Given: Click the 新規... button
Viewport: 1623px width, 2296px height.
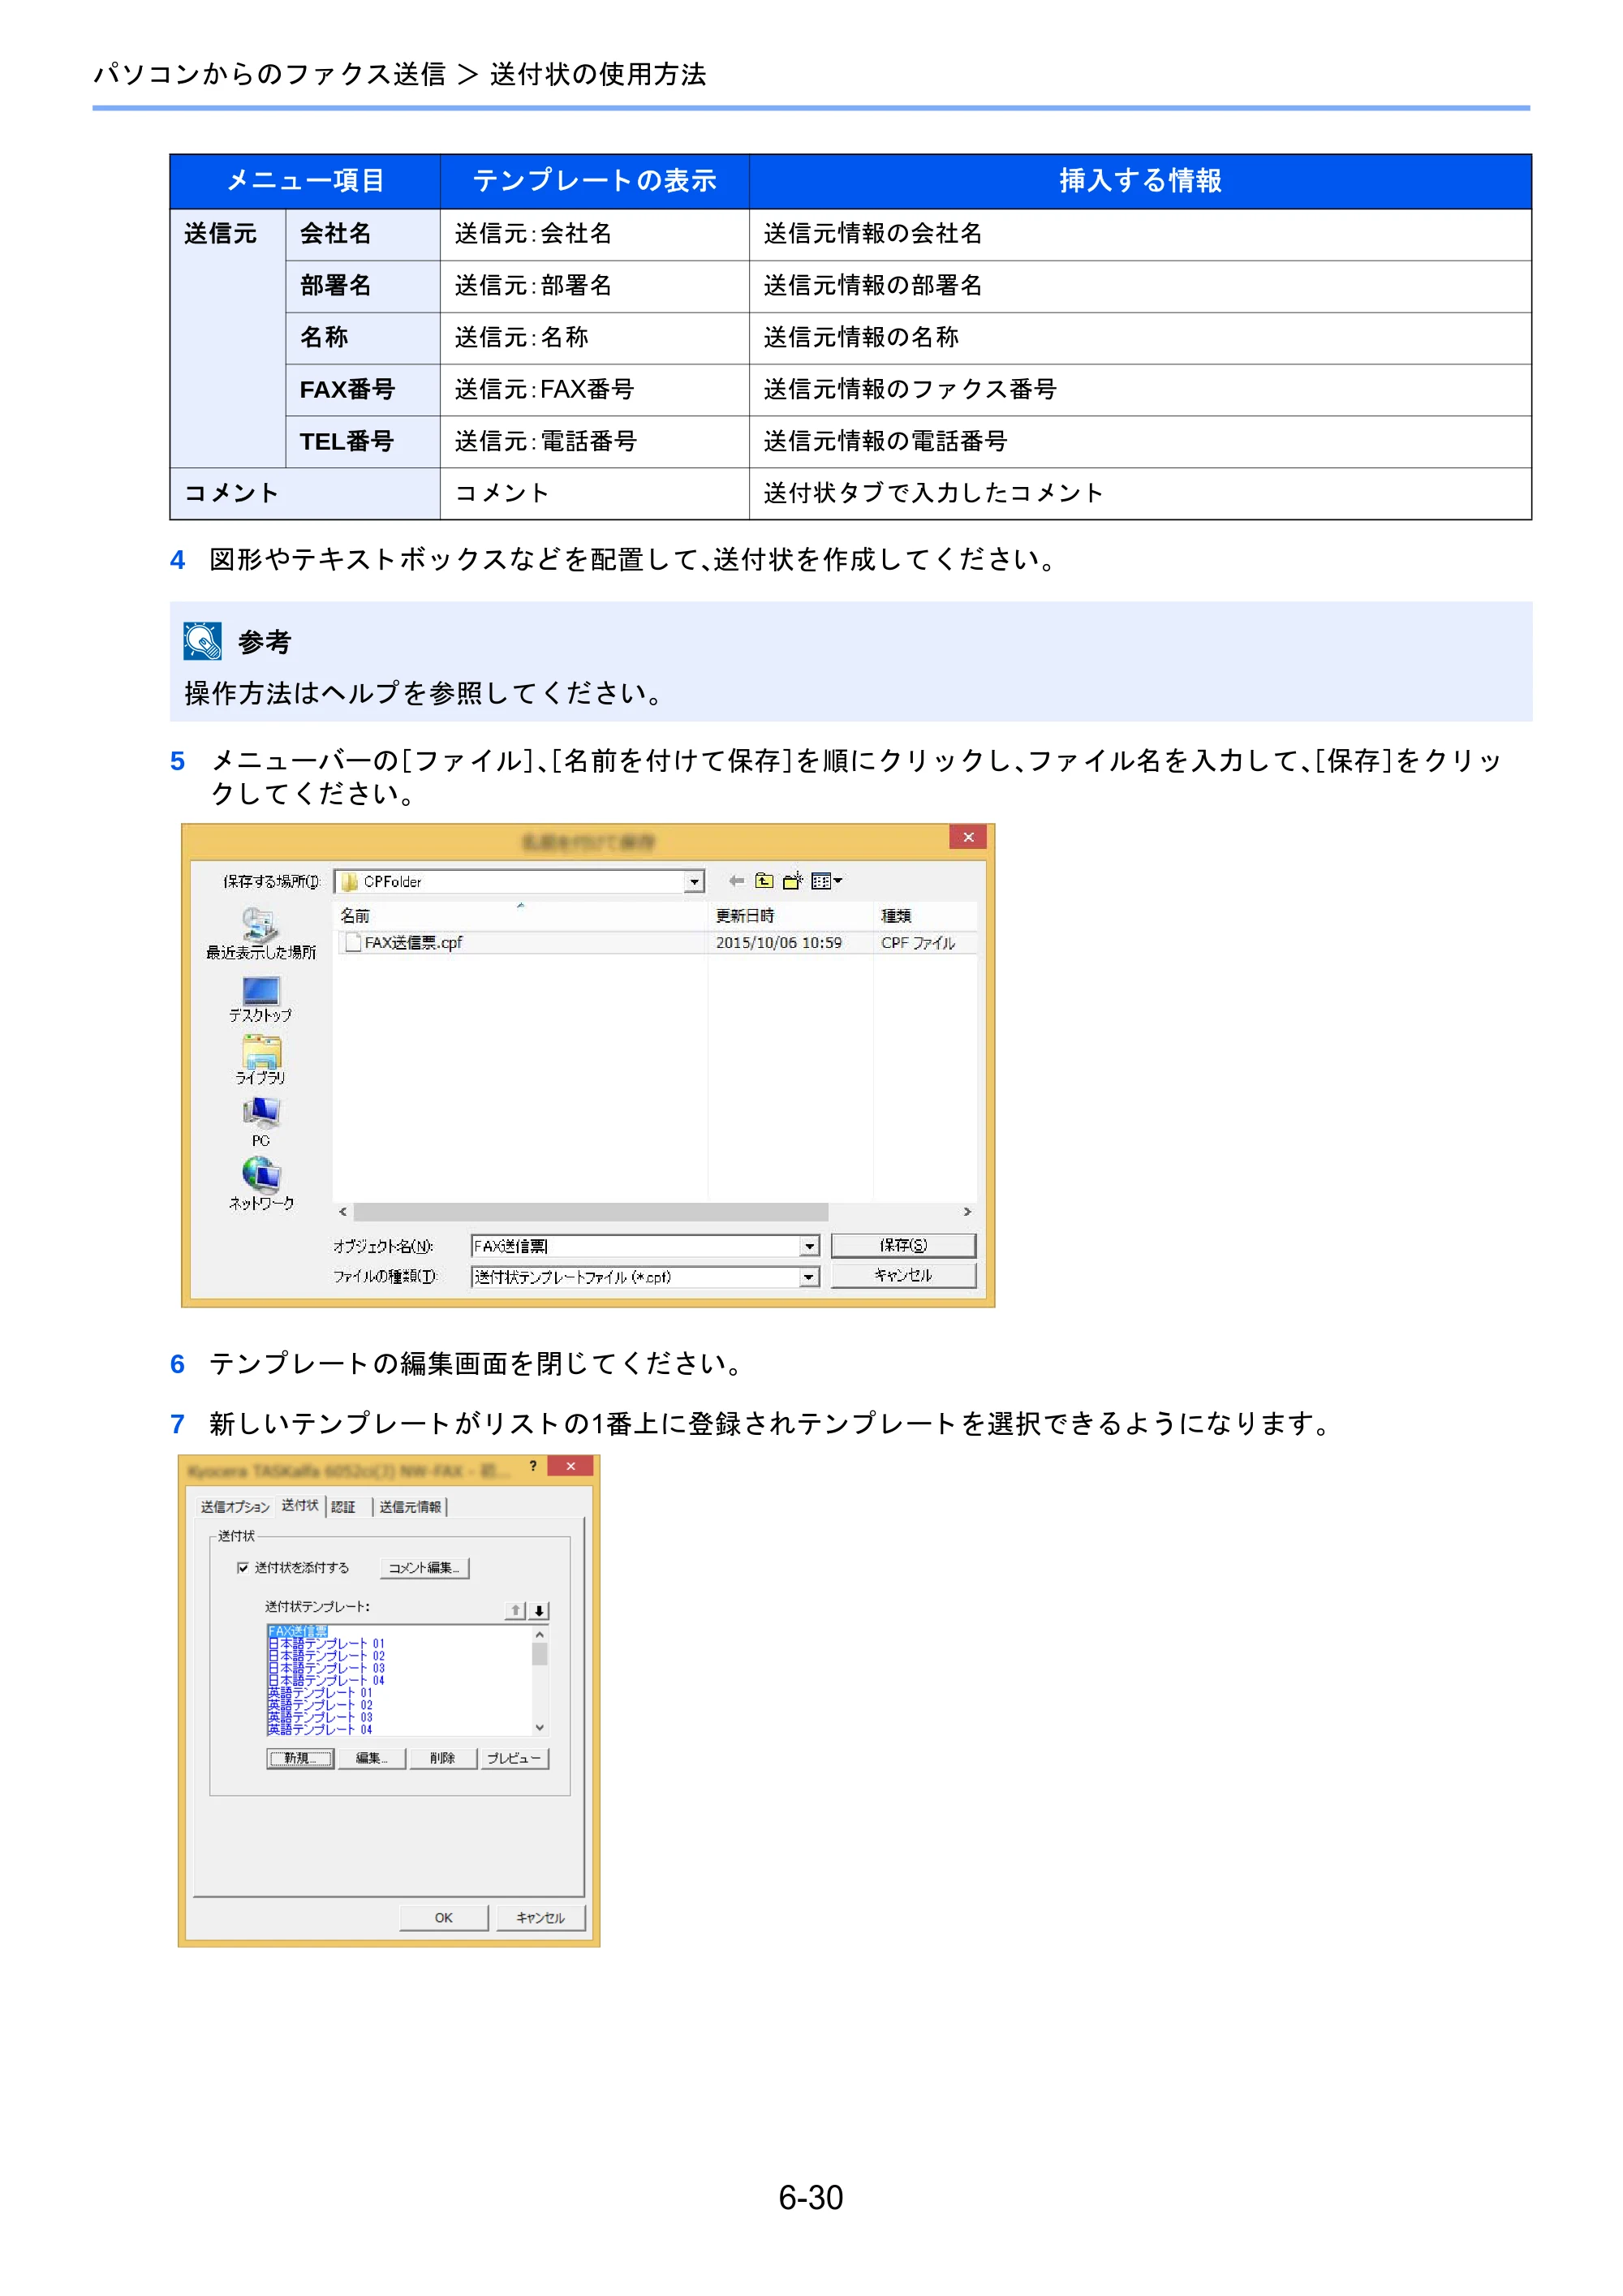Looking at the screenshot, I should click(300, 1758).
